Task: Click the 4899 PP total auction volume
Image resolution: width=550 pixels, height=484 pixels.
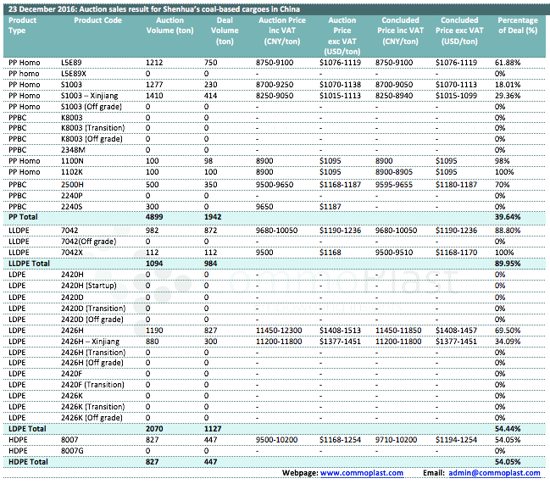Action: (155, 217)
